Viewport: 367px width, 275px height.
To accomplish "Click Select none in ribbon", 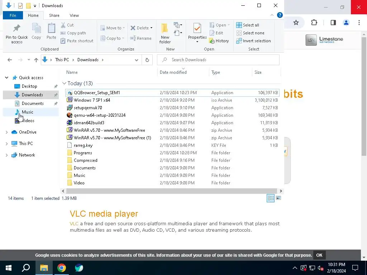I will pyautogui.click(x=250, y=33).
